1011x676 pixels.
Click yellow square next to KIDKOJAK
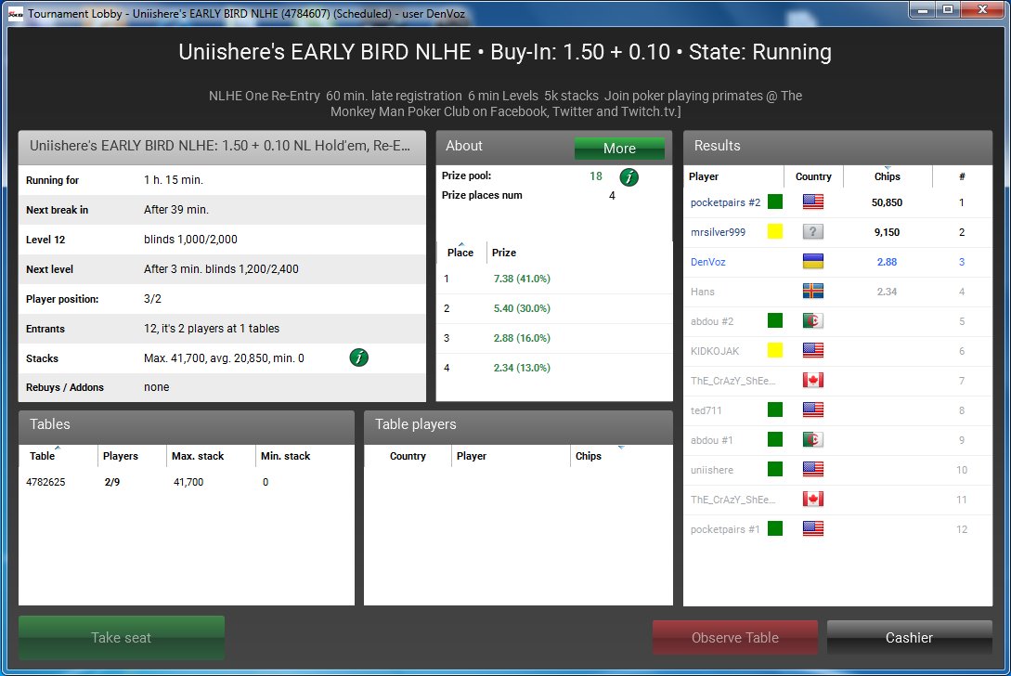tap(775, 350)
